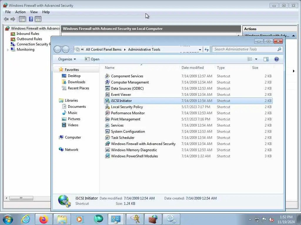This screenshot has height=225, width=301.
Task: Select System Configuration shortcut
Action: point(188,132)
